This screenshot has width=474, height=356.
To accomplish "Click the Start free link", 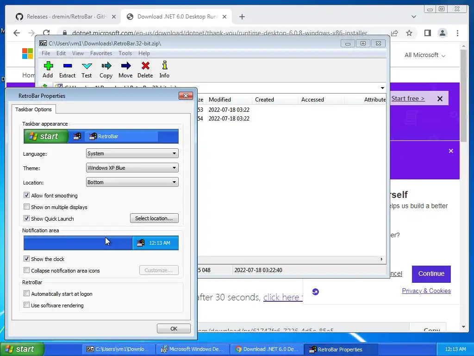I will coord(408,99).
